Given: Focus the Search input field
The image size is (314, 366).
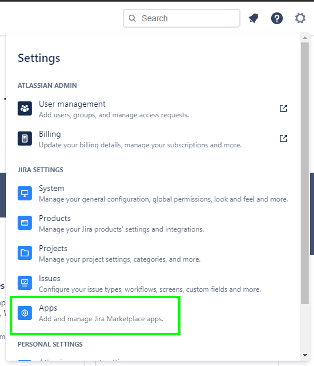Looking at the screenshot, I should (x=182, y=18).
